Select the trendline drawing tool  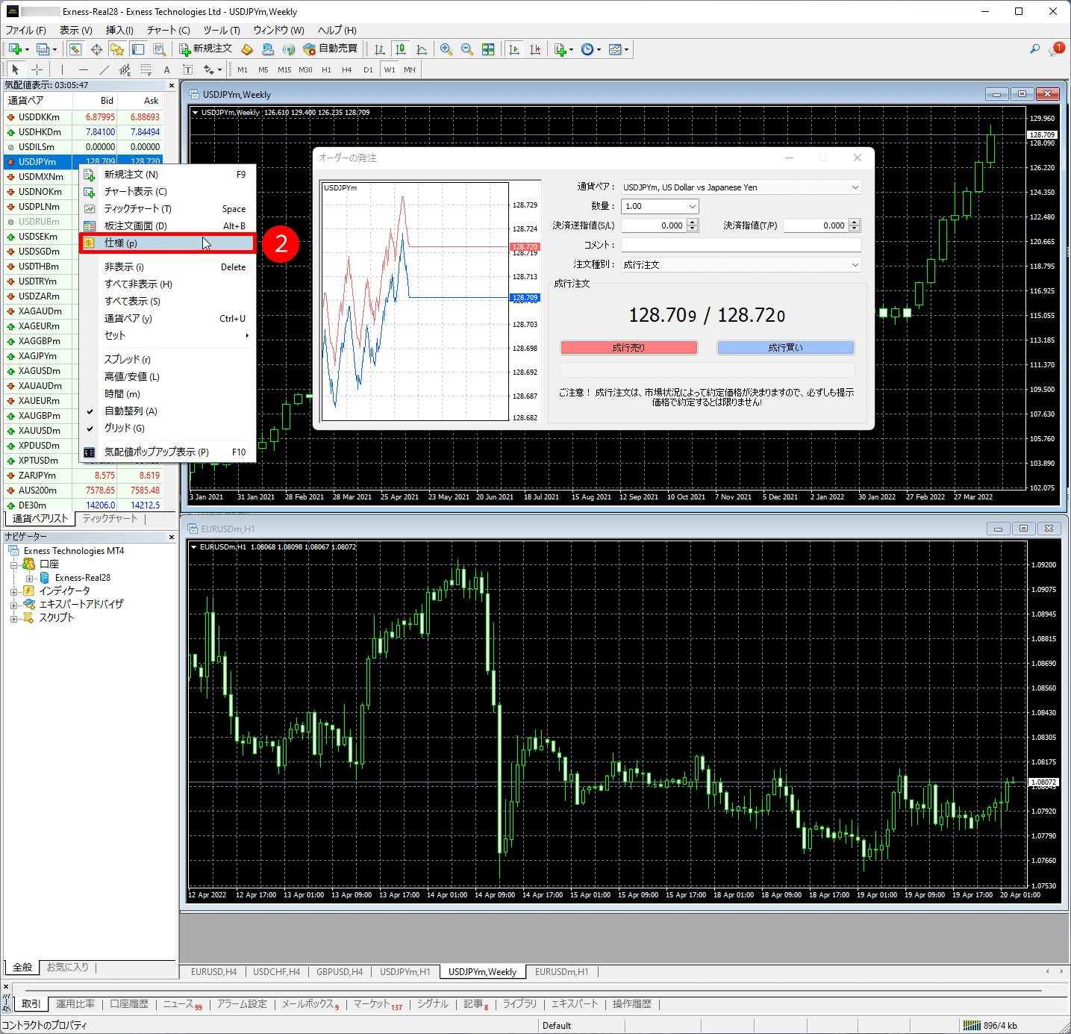(104, 69)
